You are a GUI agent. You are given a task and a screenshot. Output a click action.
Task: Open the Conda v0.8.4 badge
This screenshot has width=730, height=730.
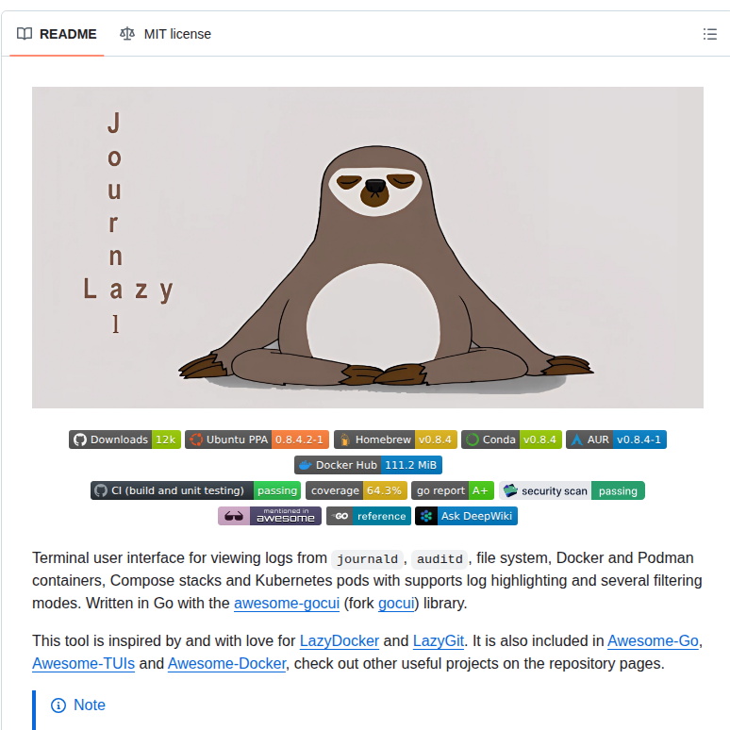coord(511,440)
